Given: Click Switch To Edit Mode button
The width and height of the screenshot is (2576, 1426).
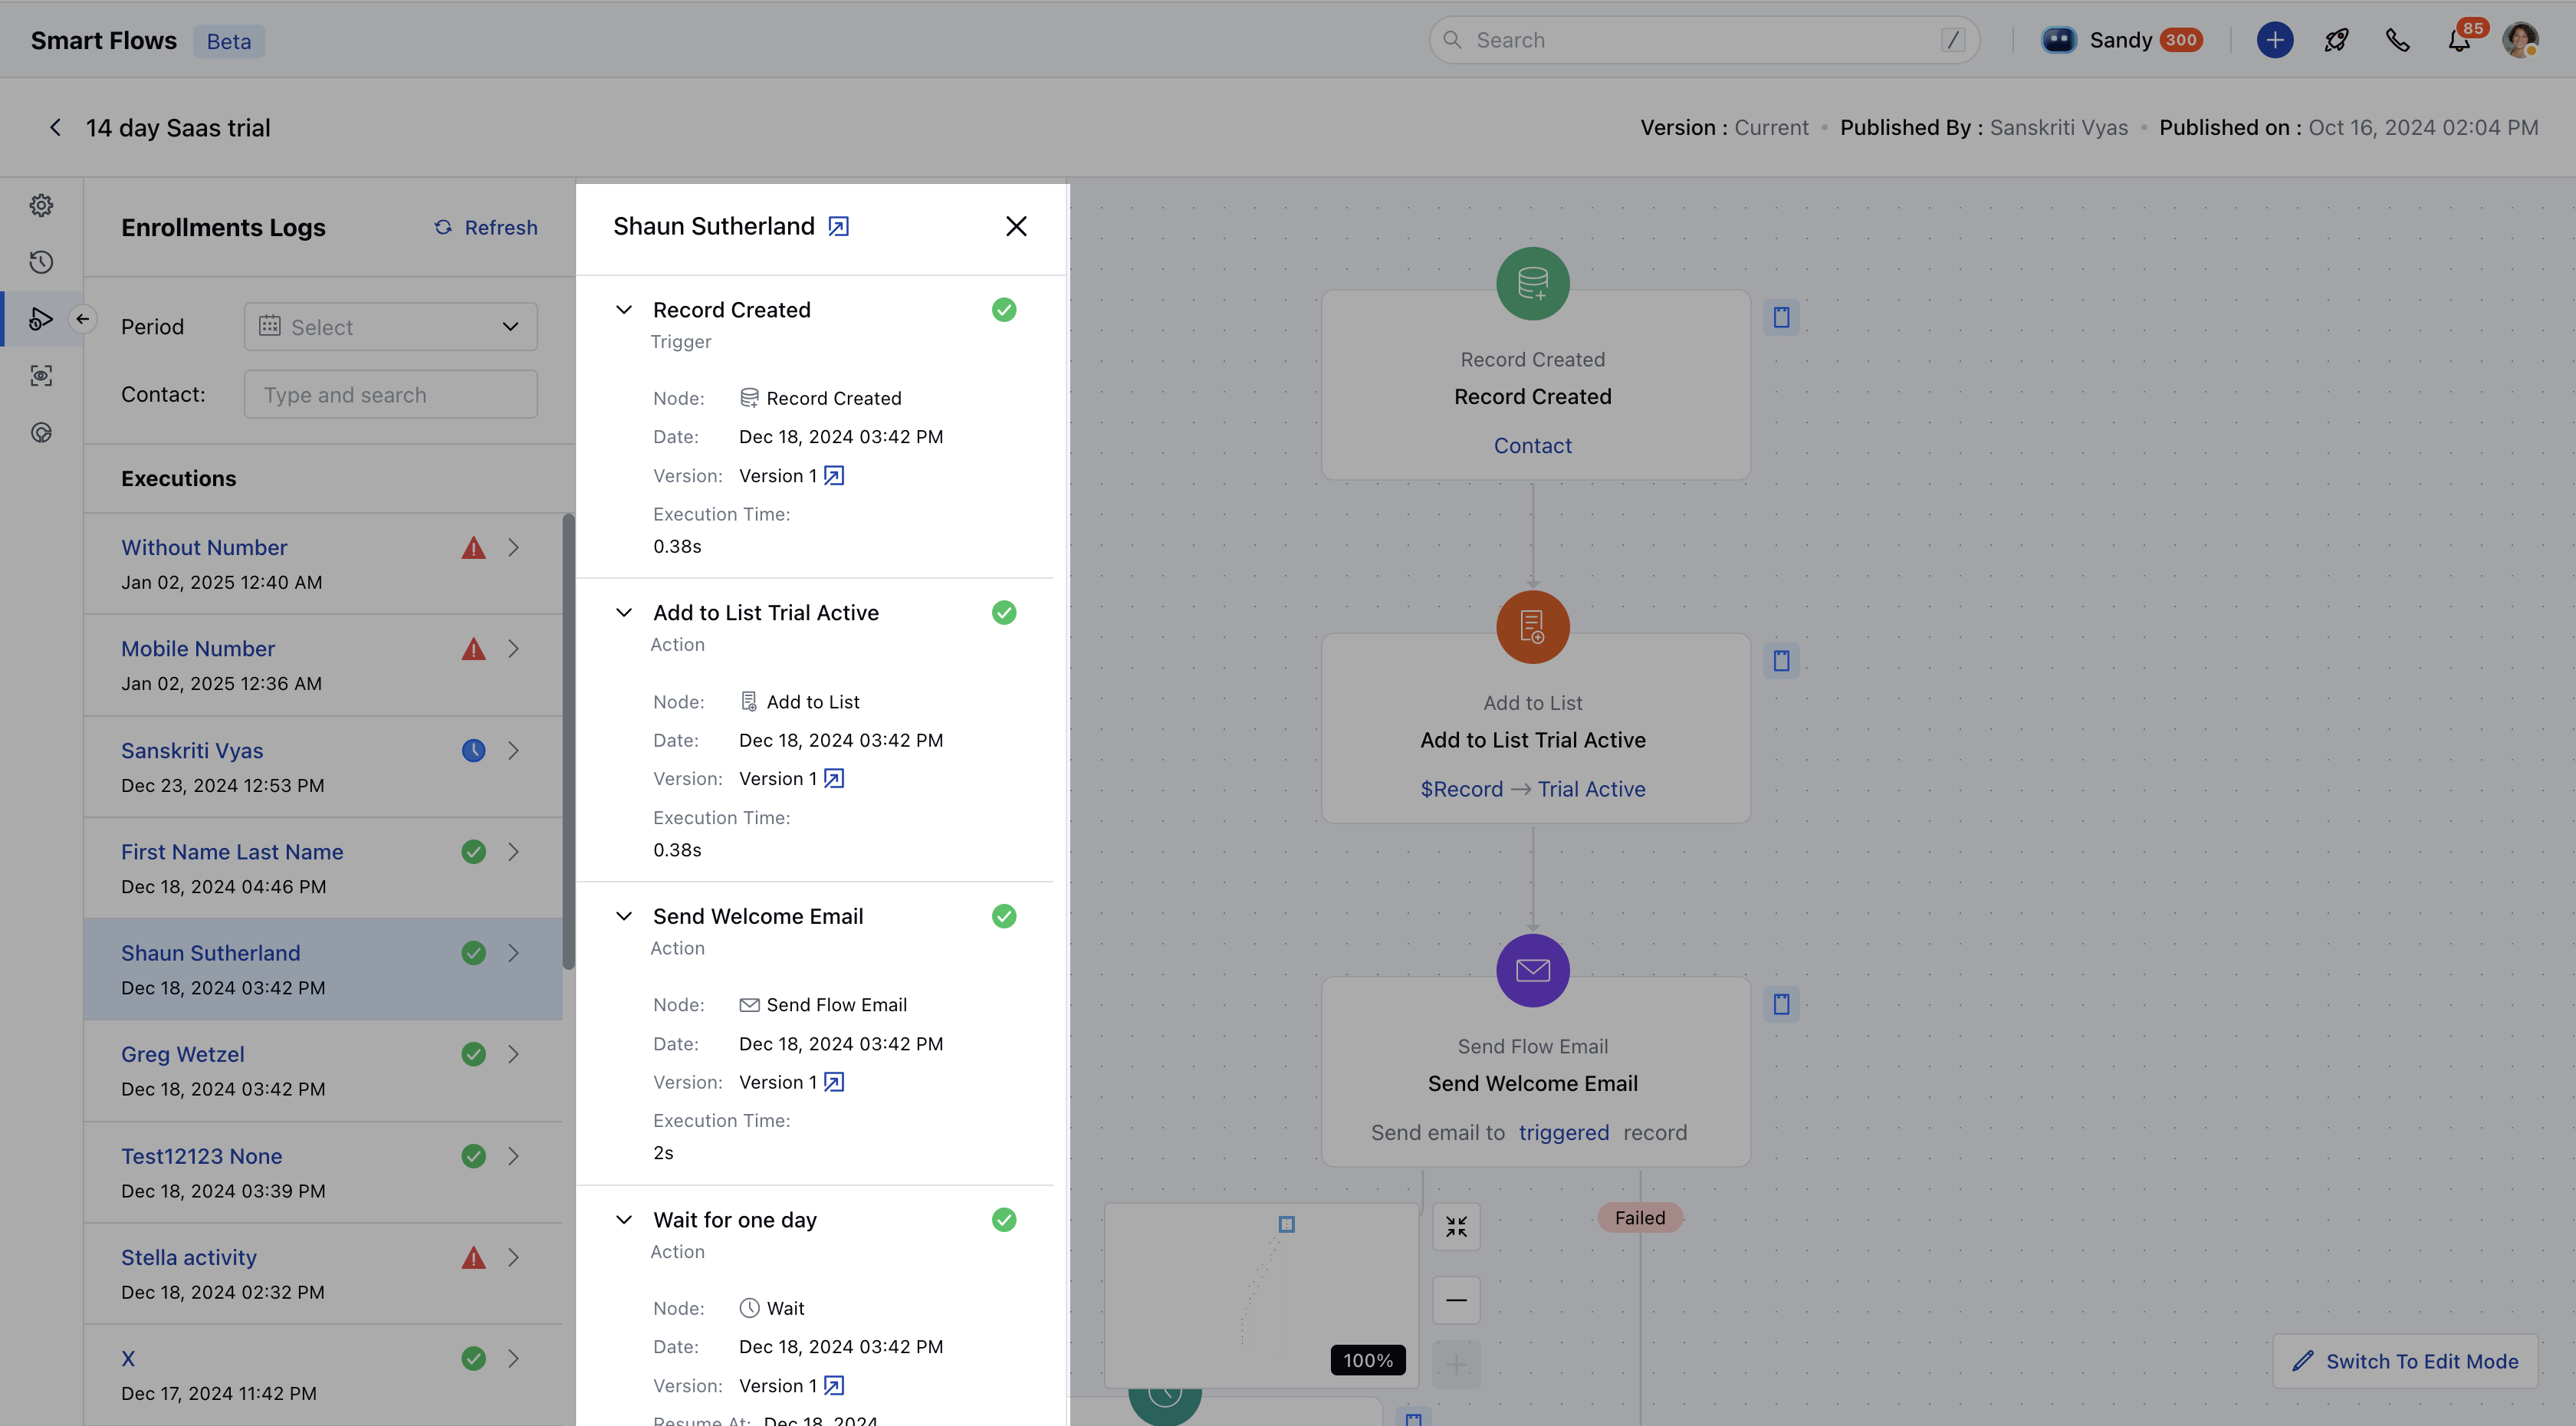Looking at the screenshot, I should pos(2405,1361).
